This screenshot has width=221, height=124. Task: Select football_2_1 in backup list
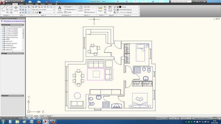click(9, 46)
